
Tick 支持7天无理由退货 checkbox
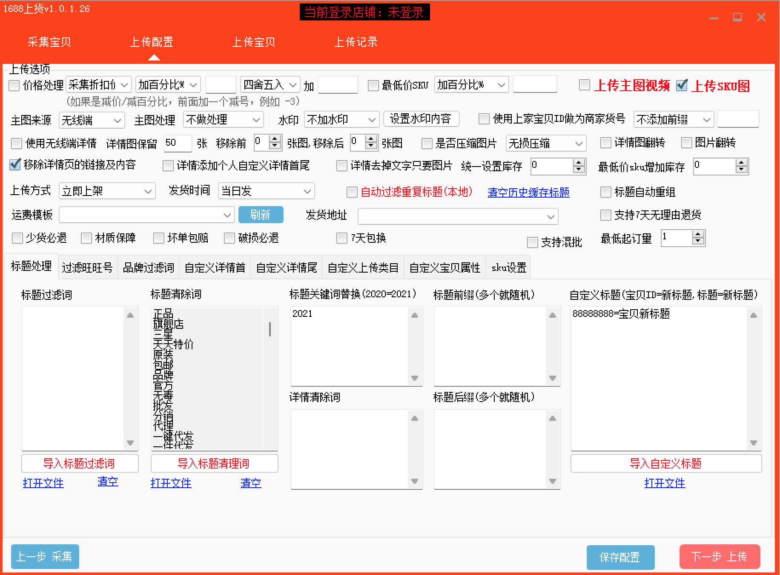click(x=605, y=215)
